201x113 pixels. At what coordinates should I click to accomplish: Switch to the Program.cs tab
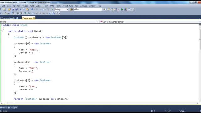point(27,18)
